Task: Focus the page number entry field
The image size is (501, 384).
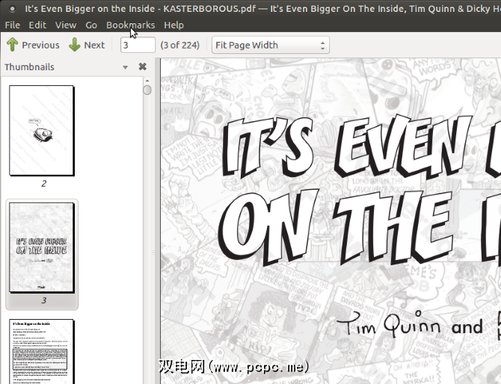Action: coord(138,45)
